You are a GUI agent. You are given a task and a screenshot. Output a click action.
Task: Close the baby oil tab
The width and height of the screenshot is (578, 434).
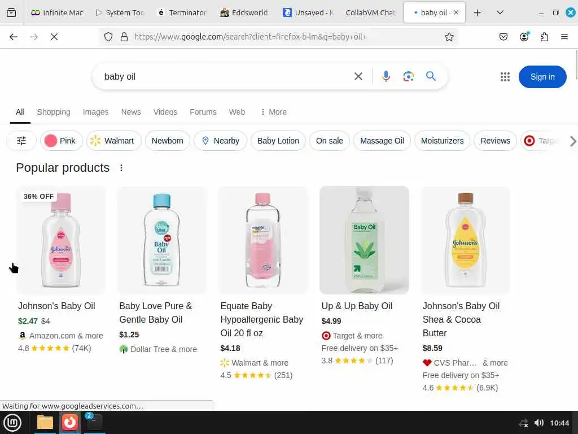pos(456,12)
